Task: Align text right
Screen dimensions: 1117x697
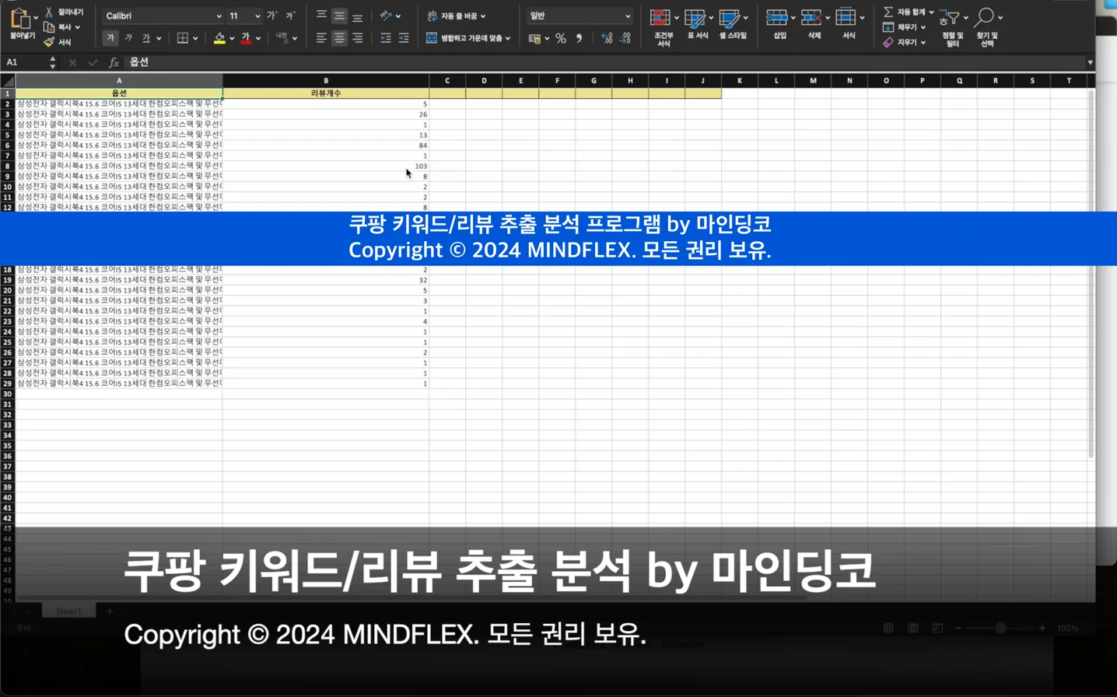Action: coord(357,38)
